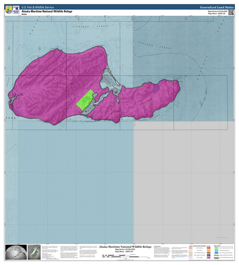Pick the orange legend swatch
This screenshot has height=265, width=239.
[209, 250]
